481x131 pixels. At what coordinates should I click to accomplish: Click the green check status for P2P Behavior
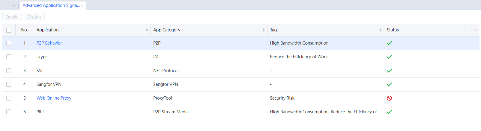pyautogui.click(x=389, y=43)
